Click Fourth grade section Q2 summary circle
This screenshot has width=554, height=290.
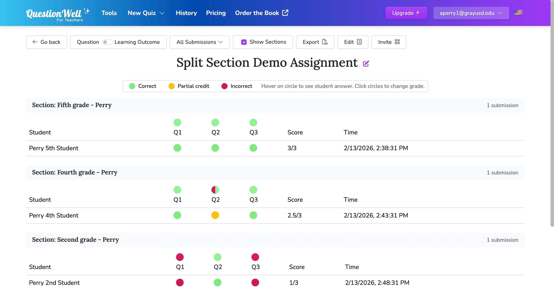(x=215, y=190)
